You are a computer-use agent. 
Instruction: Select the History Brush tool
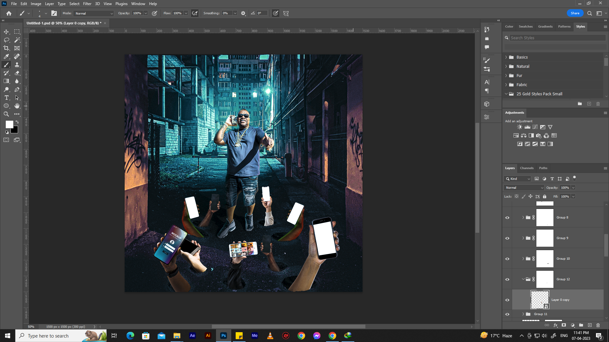[x=6, y=73]
